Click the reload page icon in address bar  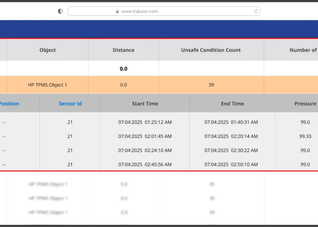point(257,11)
